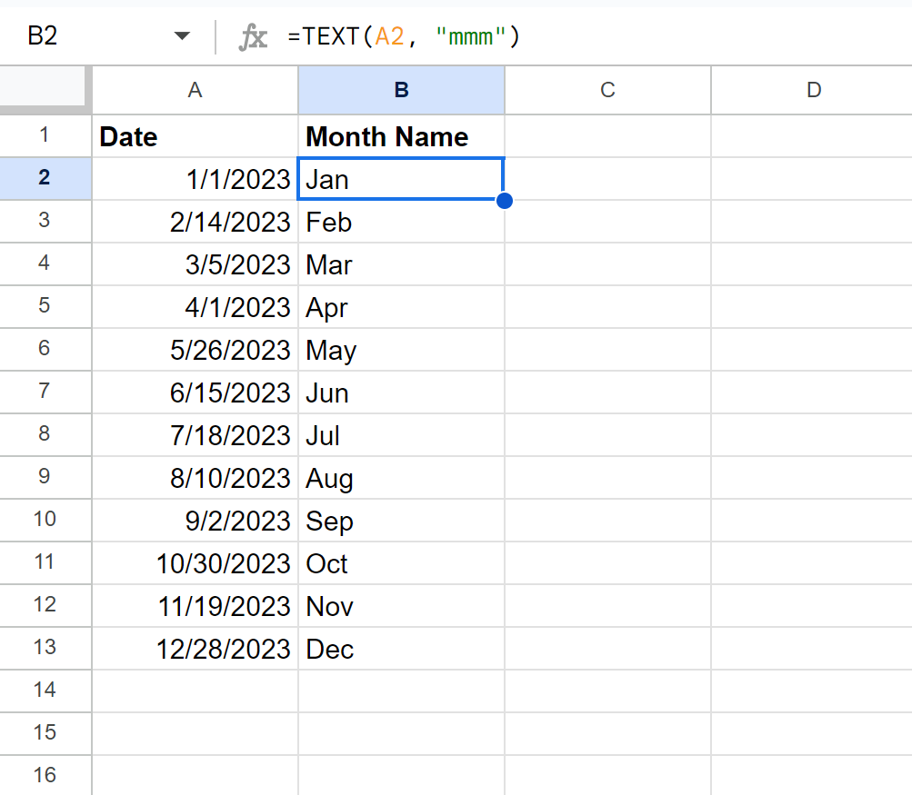Select the 'Mar' cell
This screenshot has height=795, width=912.
point(401,263)
